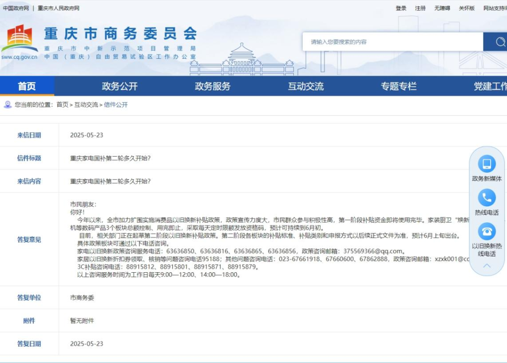Visit the 中国政府网 link
Viewport: 507px width, 363px height.
[x=16, y=8]
